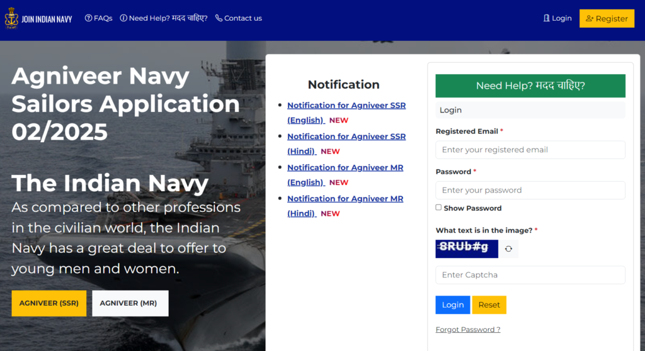Click the green Need Help banner button
645x351 pixels.
coord(530,86)
